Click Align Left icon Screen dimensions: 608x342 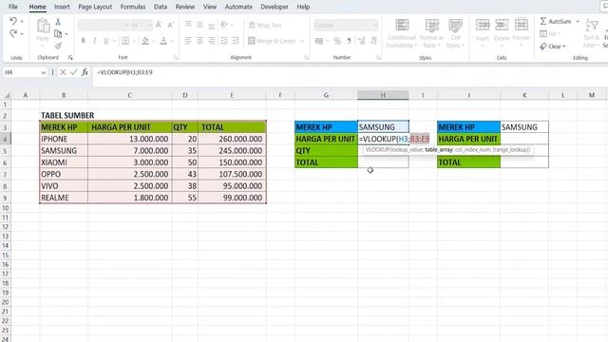[188, 41]
